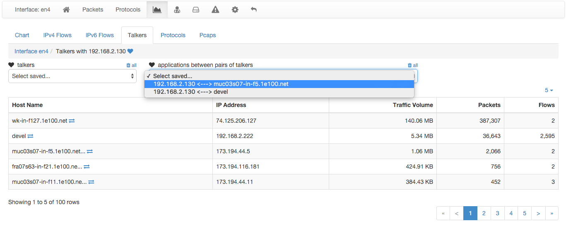
Task: Open the settings gear icon
Action: 235,10
